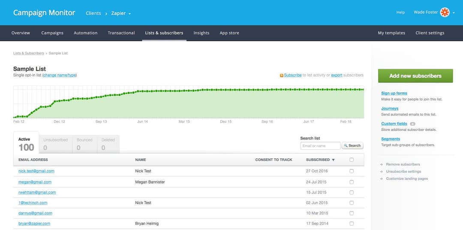Click the magnifier Search button
Image resolution: width=463 pixels, height=230 pixels.
352,146
